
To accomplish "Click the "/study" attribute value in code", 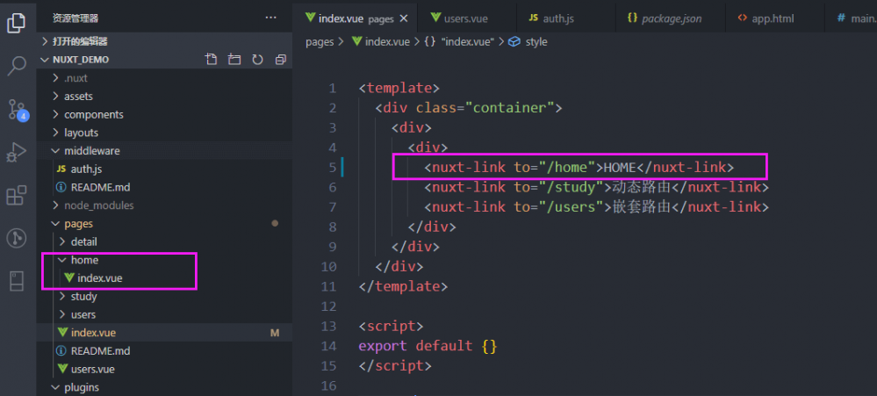I will 571,187.
